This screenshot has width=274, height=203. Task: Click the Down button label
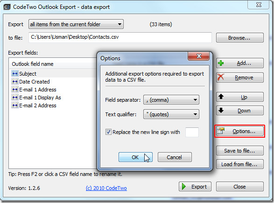click(x=244, y=111)
